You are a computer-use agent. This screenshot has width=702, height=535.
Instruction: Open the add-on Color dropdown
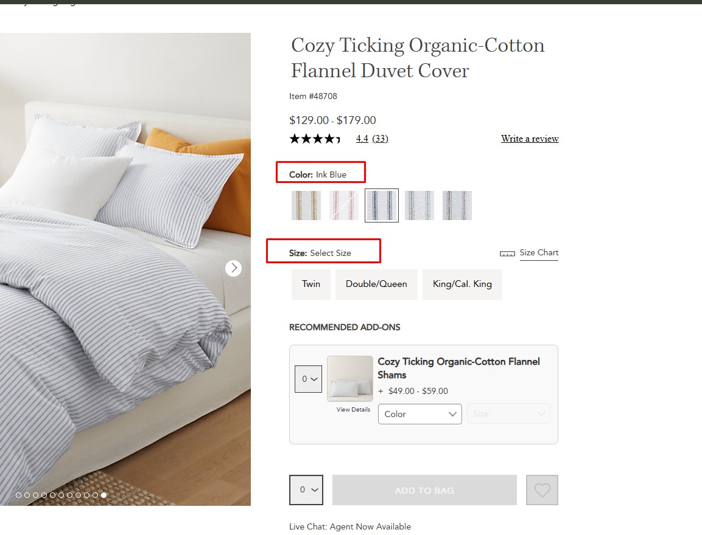(420, 414)
